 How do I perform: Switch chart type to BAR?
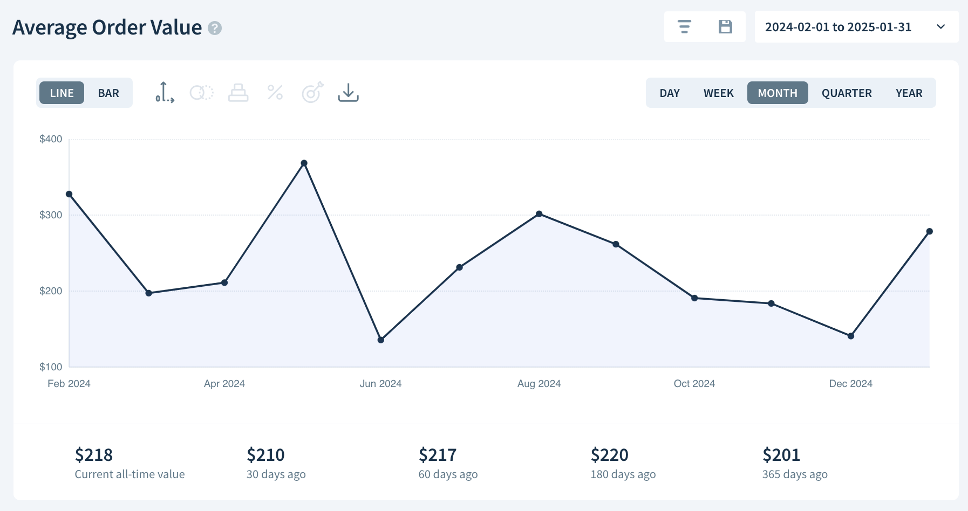point(108,93)
